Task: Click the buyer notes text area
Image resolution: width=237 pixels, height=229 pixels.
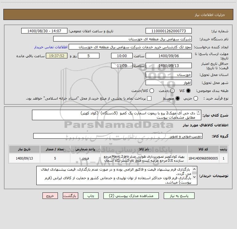Action: coord(117,176)
